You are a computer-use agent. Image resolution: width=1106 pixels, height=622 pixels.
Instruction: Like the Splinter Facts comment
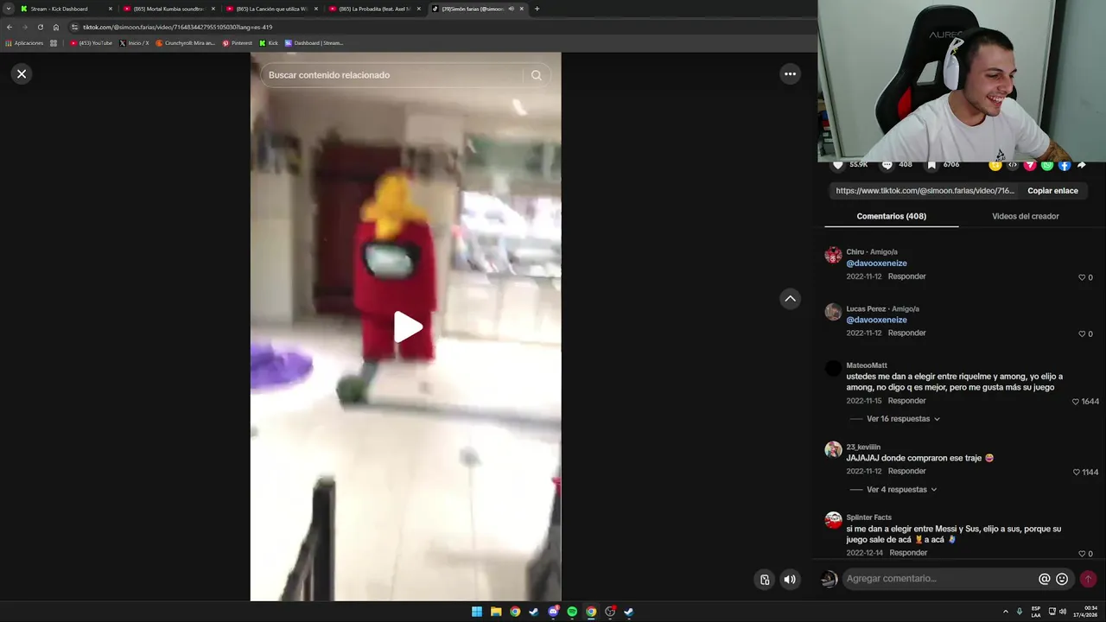(x=1082, y=554)
